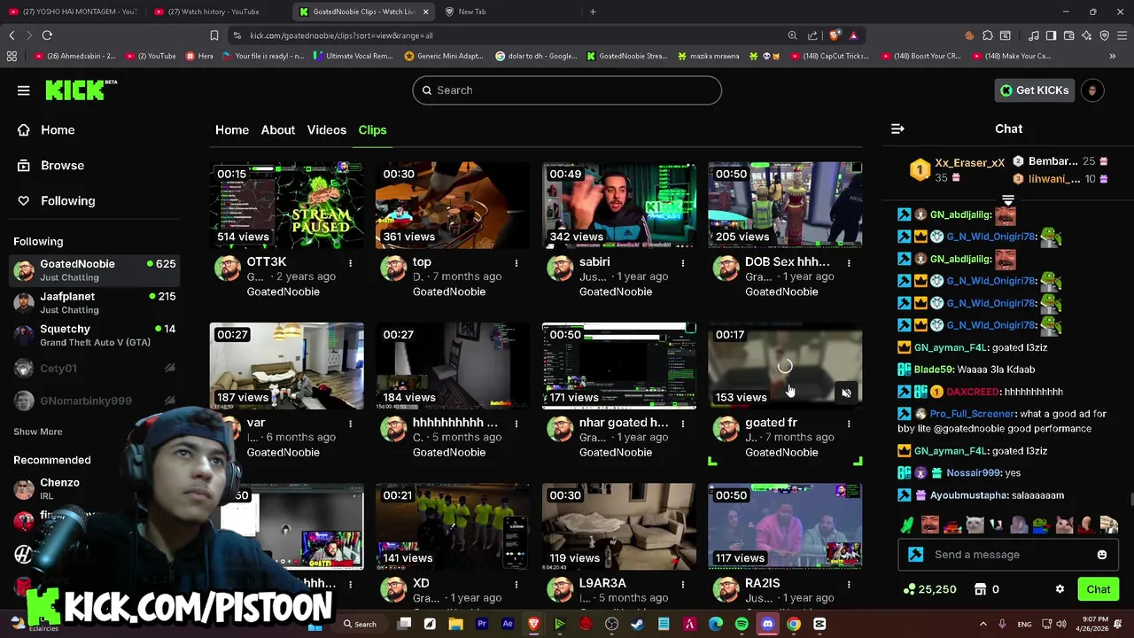Toggle the browser sidebar panel icon
This screenshot has height=638, width=1134.
click(x=1051, y=35)
